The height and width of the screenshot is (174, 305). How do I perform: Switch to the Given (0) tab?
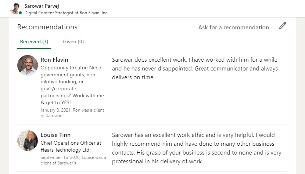pos(73,42)
